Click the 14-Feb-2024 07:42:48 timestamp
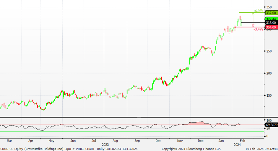 click(261, 149)
